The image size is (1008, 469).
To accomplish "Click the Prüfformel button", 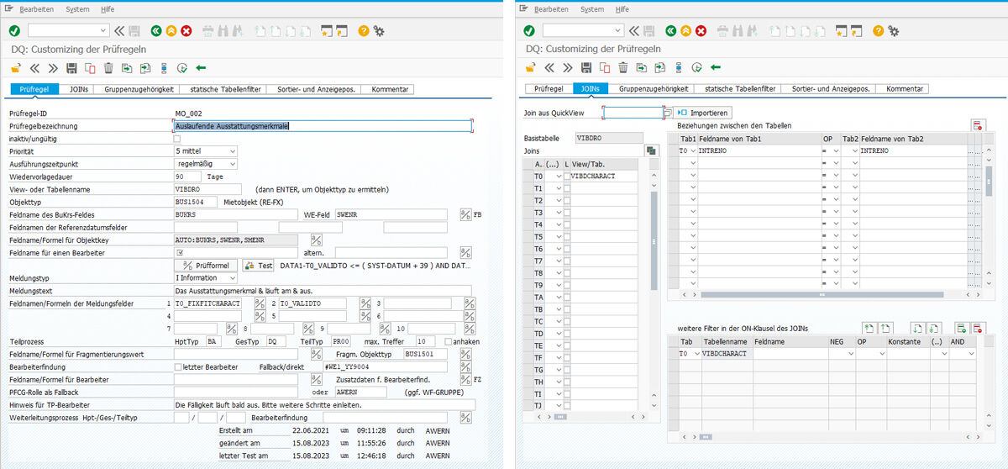I will tap(207, 266).
